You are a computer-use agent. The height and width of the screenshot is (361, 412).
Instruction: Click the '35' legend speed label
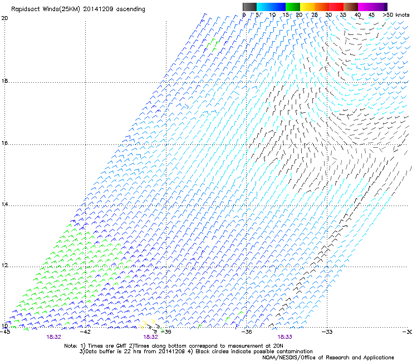[343, 14]
